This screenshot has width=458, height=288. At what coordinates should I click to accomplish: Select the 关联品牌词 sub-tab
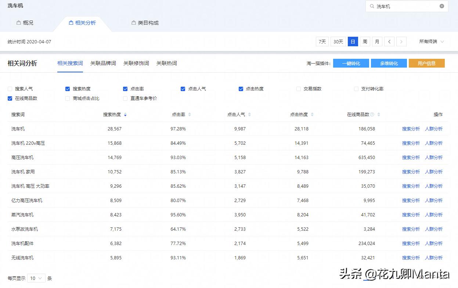(x=103, y=63)
